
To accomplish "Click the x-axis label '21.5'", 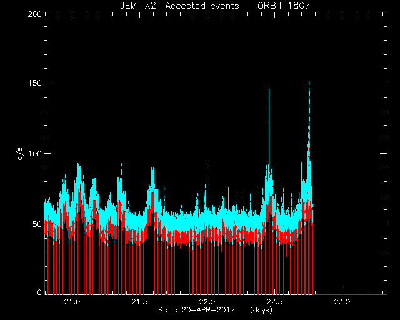I will [x=139, y=302].
